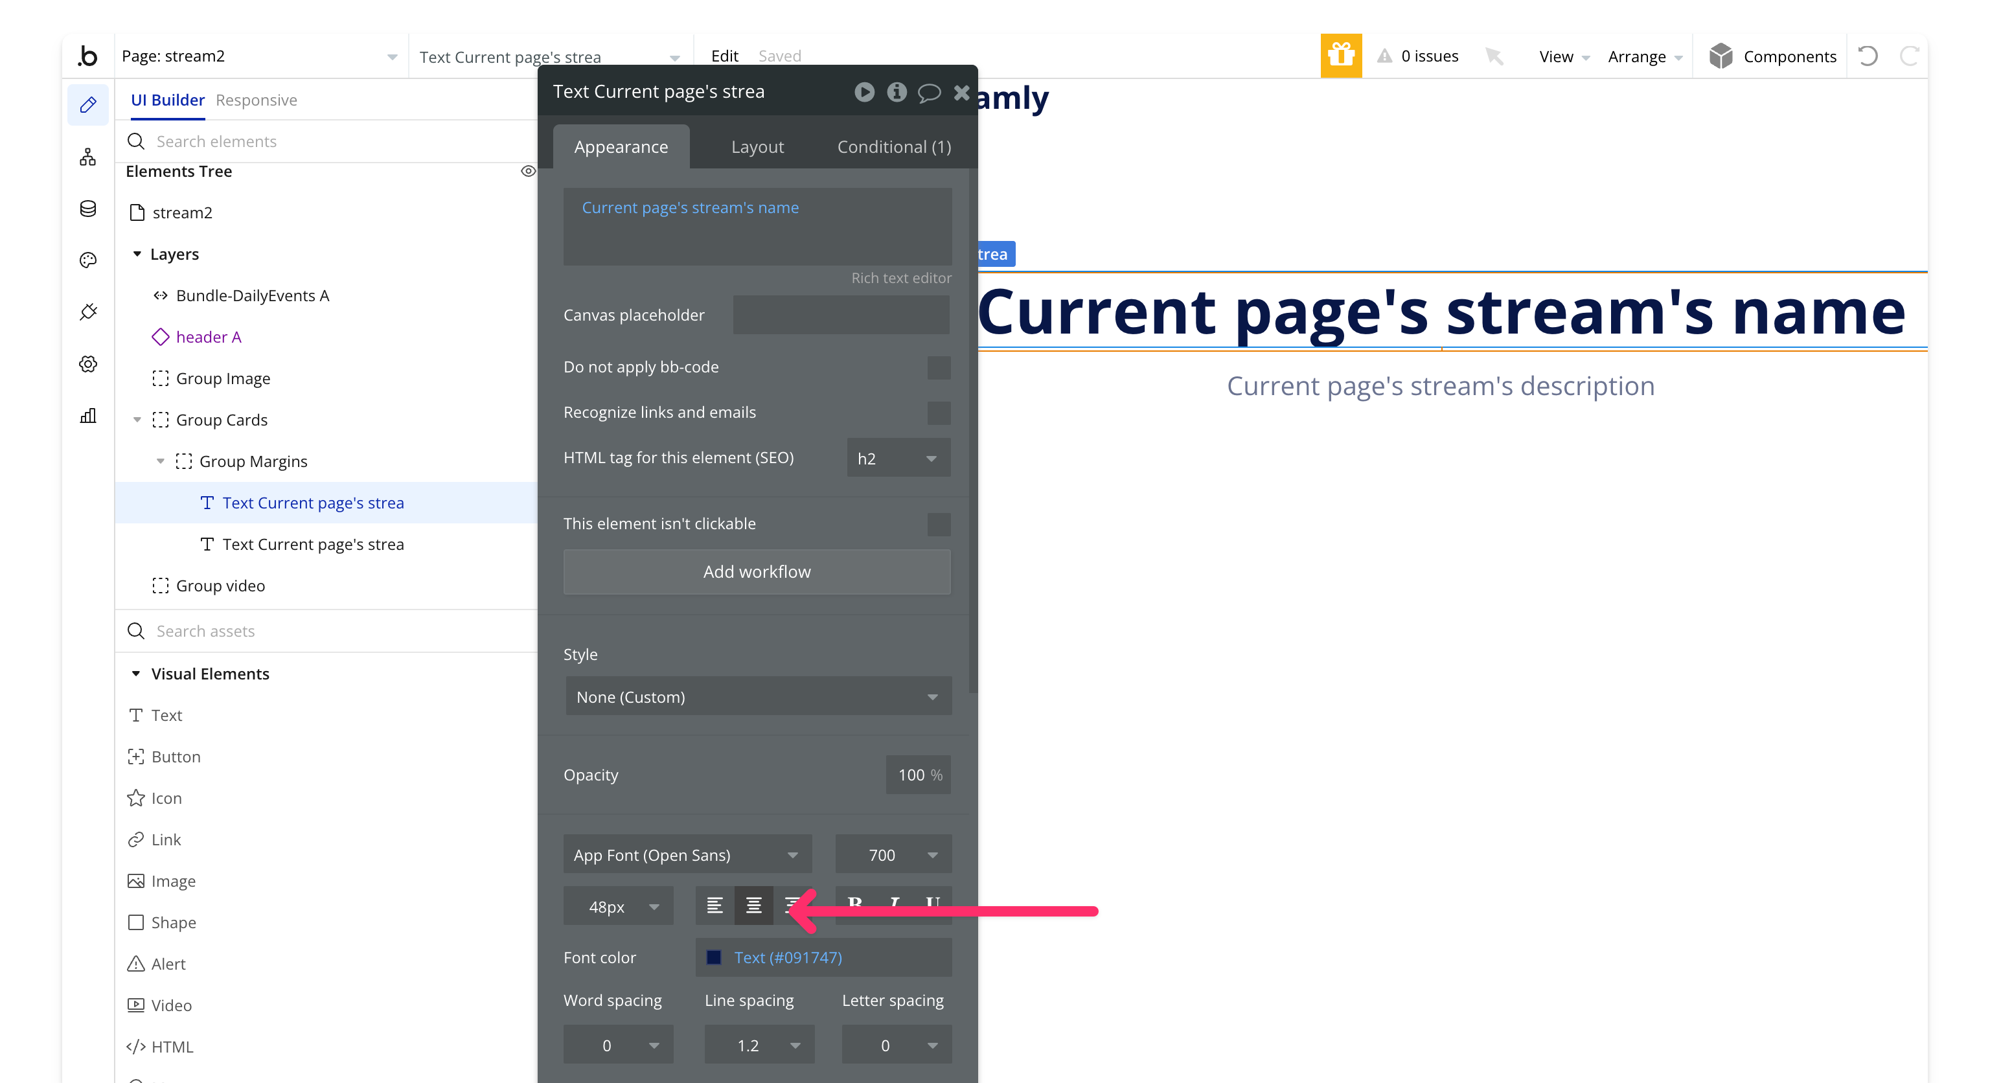Screen dimensions: 1990x1083
Task: Collapse the Group Cards tree node
Action: coord(137,420)
